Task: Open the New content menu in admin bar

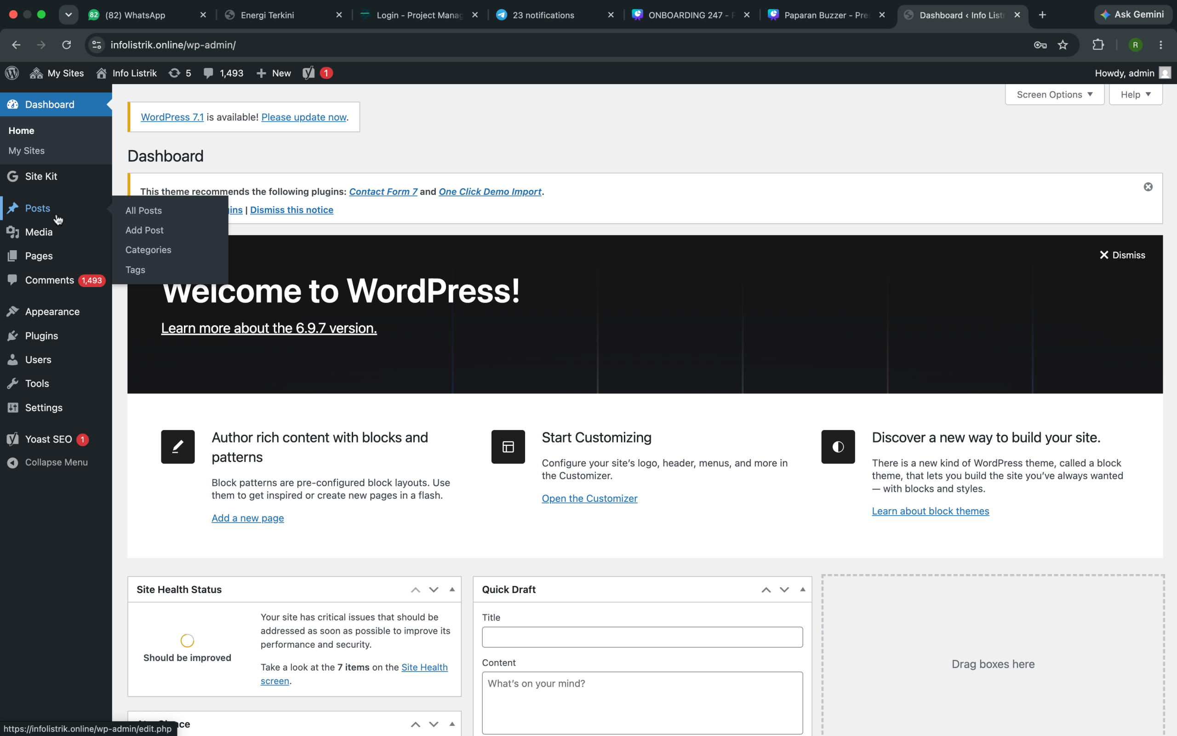Action: 274,73
